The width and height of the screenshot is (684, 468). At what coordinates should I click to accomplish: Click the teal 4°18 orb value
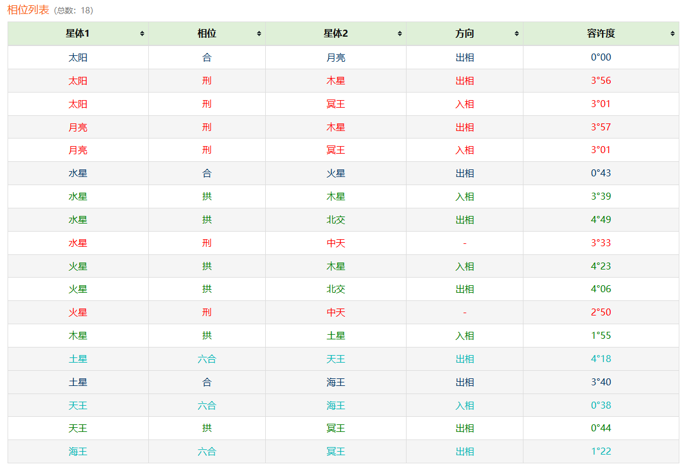pyautogui.click(x=601, y=359)
